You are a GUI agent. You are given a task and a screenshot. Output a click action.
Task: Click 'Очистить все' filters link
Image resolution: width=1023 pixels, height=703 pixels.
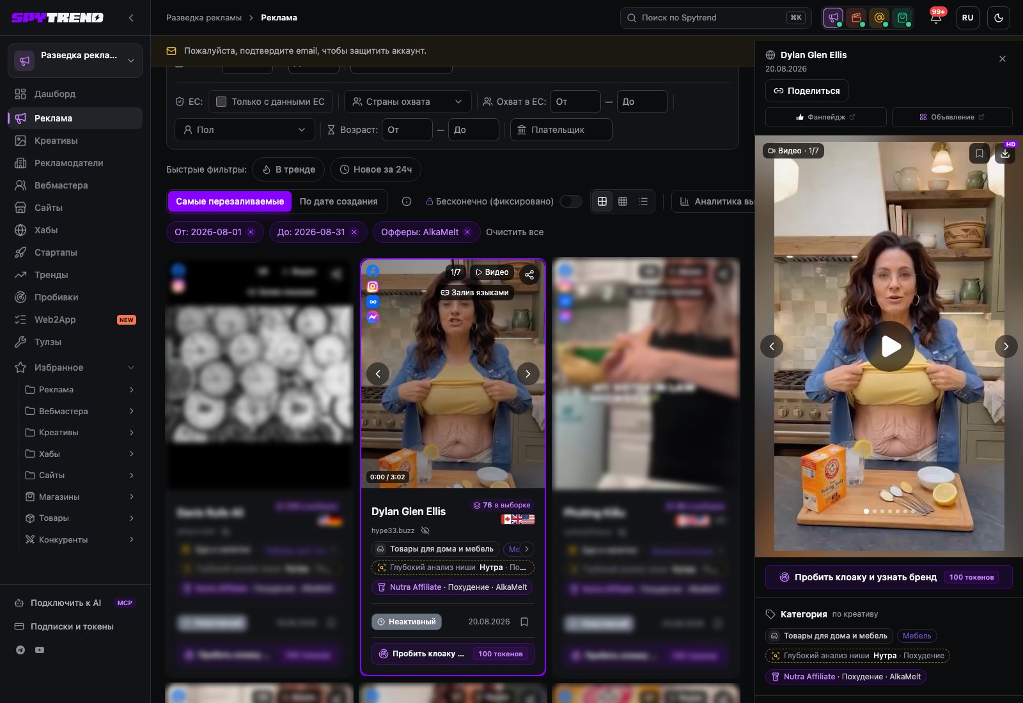(515, 232)
